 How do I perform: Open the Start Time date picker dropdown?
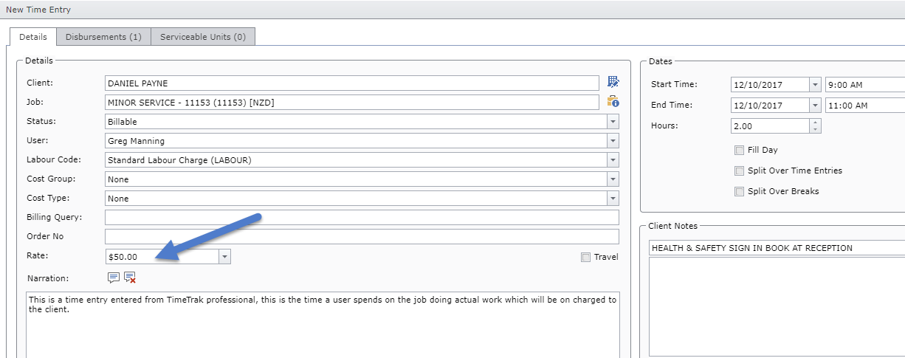pos(815,84)
